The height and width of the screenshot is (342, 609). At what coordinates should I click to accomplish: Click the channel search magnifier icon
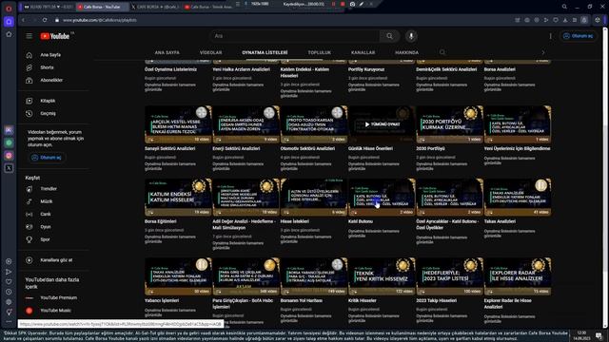(x=442, y=52)
